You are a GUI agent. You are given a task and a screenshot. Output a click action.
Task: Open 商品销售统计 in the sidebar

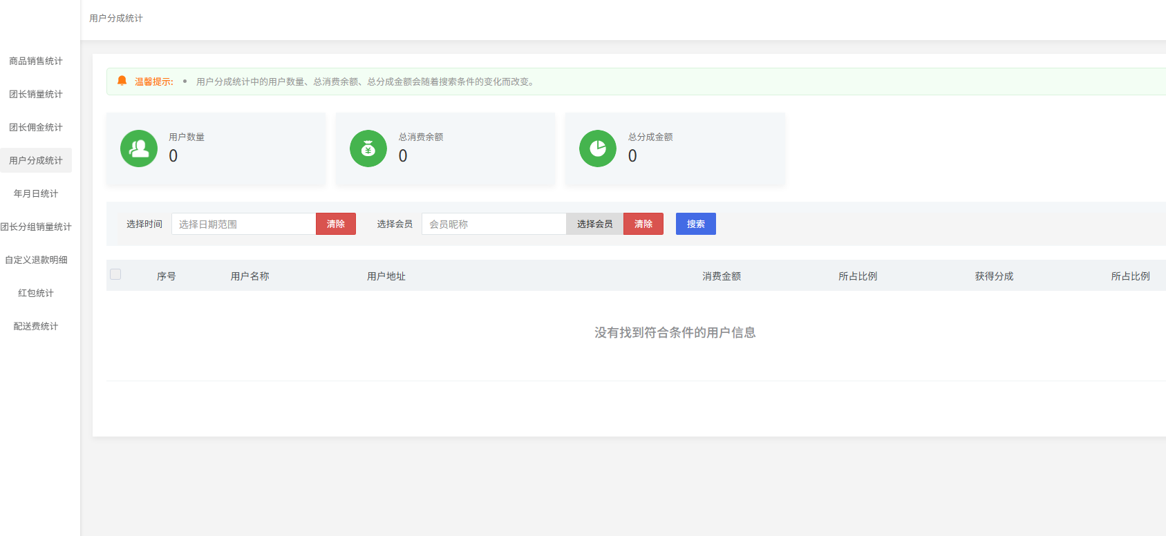pos(36,61)
